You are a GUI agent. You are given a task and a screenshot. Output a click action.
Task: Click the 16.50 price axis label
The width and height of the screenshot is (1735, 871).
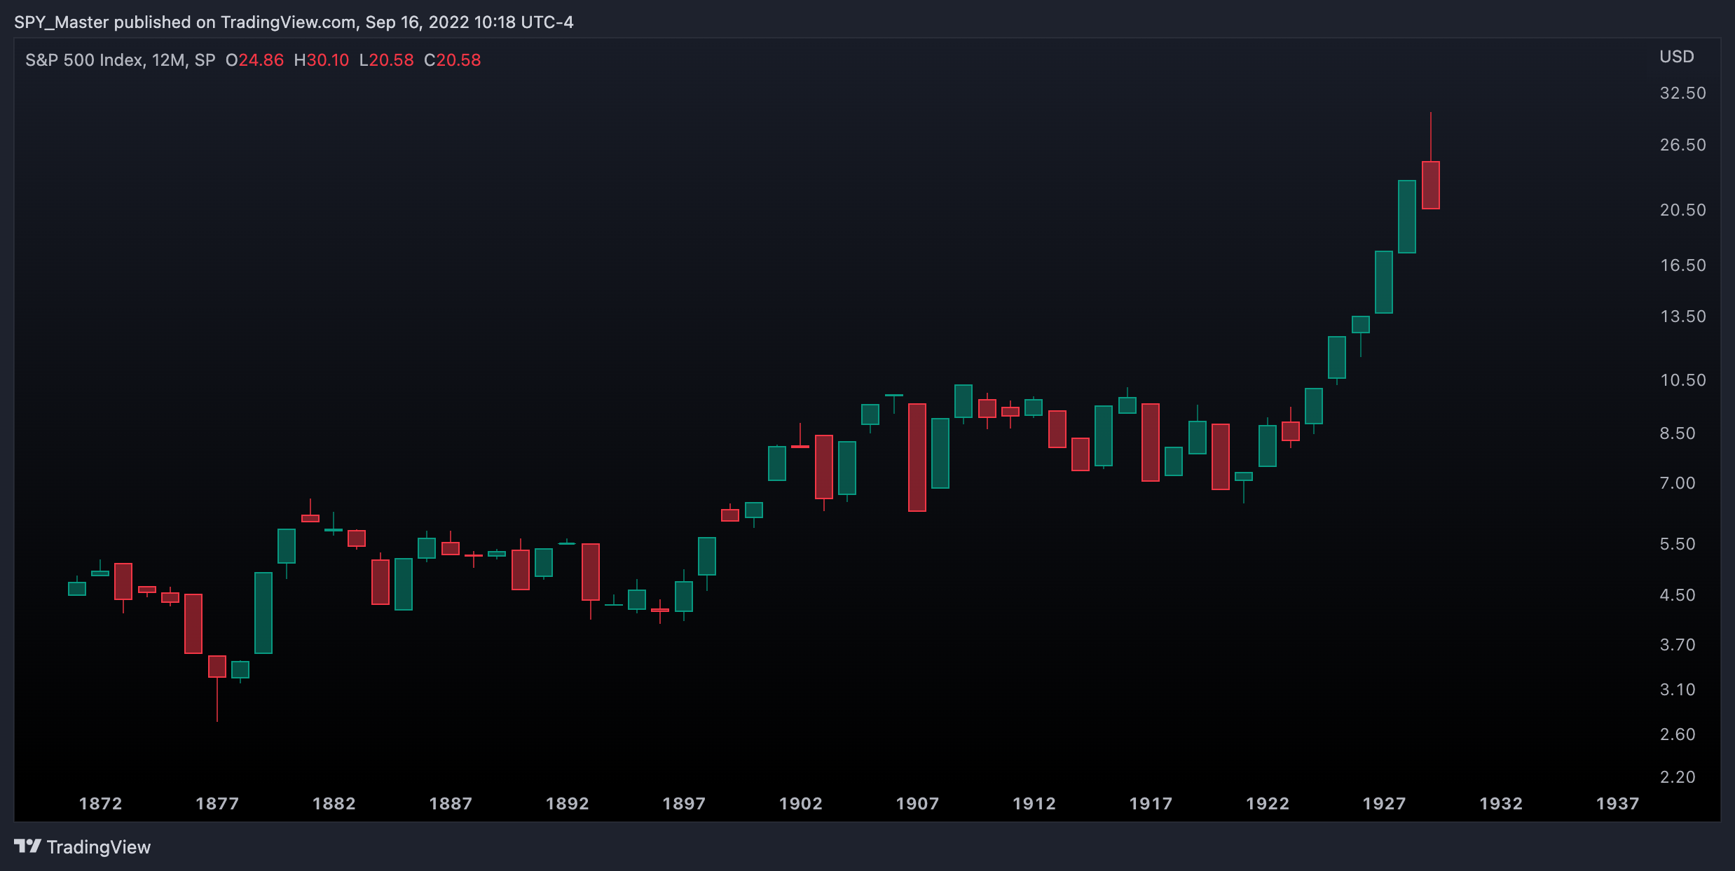point(1683,265)
